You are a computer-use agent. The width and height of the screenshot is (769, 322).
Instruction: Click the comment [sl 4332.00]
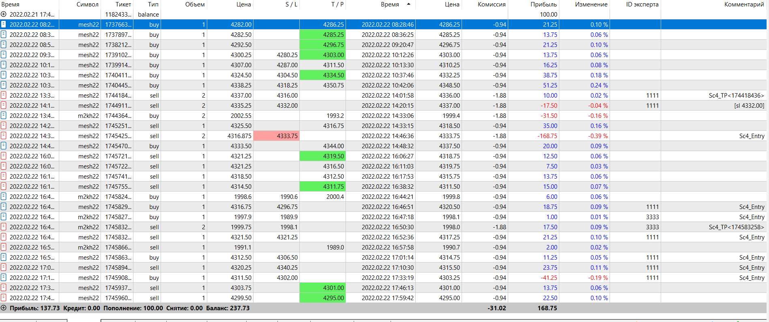(x=749, y=105)
